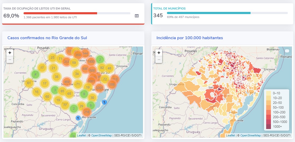Viewport: 295px width, 142px height.
Task: Open the ICU beds table icon
Action: click(137, 16)
